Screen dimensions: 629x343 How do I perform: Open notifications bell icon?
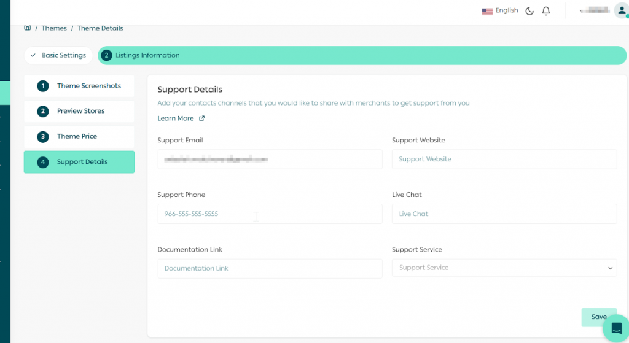click(x=546, y=11)
